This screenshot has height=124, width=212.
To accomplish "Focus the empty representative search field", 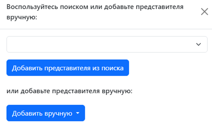I will (99, 44).
